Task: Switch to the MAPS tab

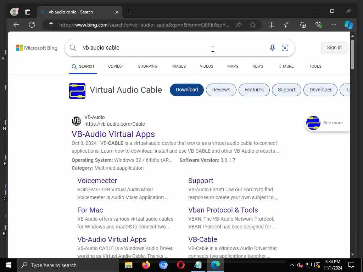Action: pyautogui.click(x=233, y=66)
